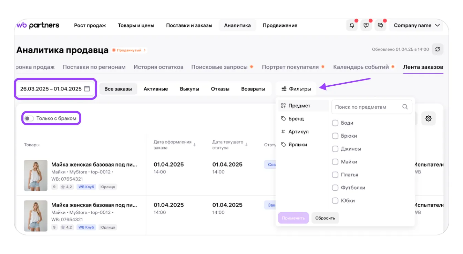
Task: Open the chat messages icon
Action: (x=380, y=25)
